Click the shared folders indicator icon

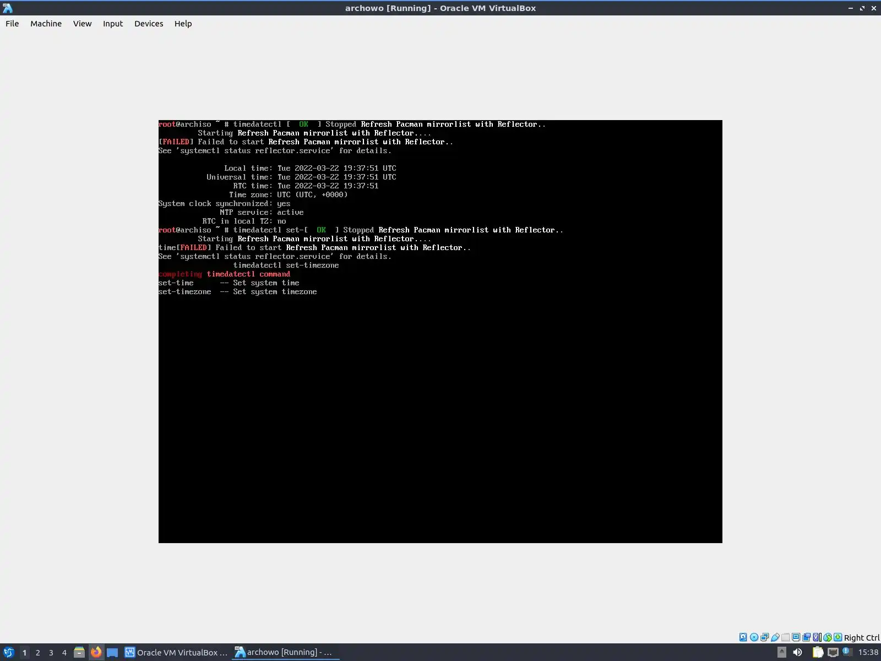(785, 637)
